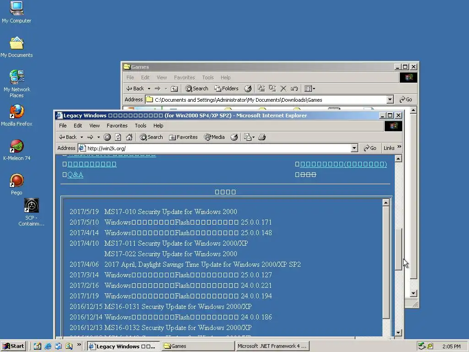Open History icon in Games window

coord(248,88)
